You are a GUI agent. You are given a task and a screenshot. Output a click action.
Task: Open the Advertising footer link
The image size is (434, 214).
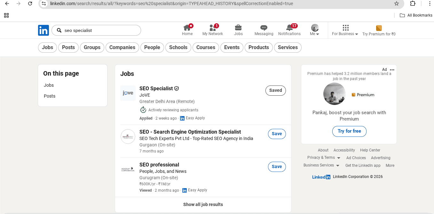coord(381,158)
